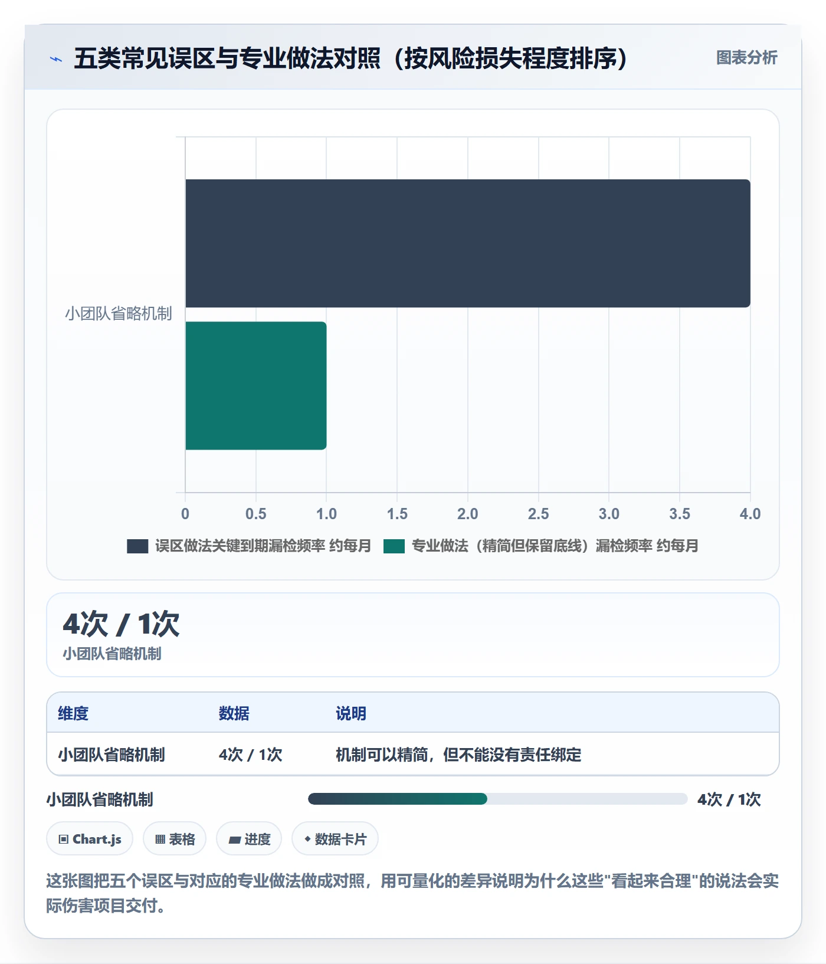Click the 4.0 x-axis tick label
826x964 pixels.
750,514
